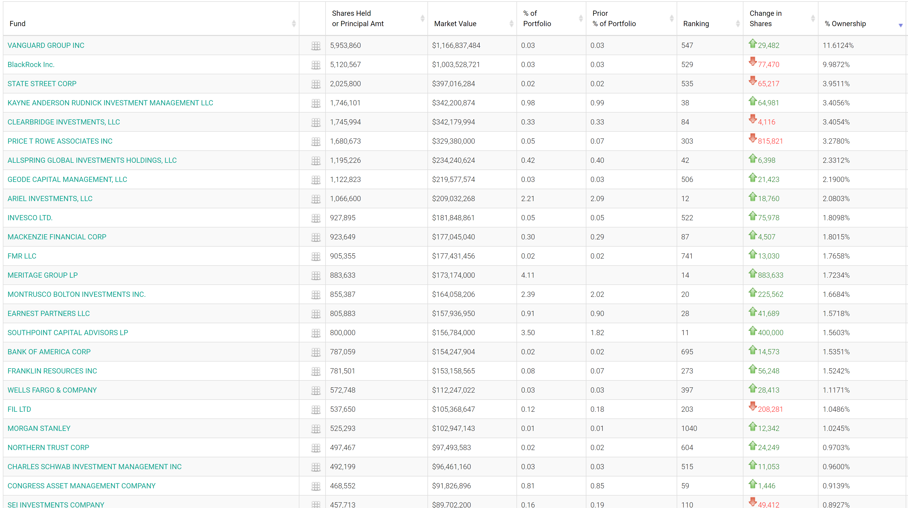Open MORGAN STANLEY fund link
908x508 pixels.
(x=39, y=428)
